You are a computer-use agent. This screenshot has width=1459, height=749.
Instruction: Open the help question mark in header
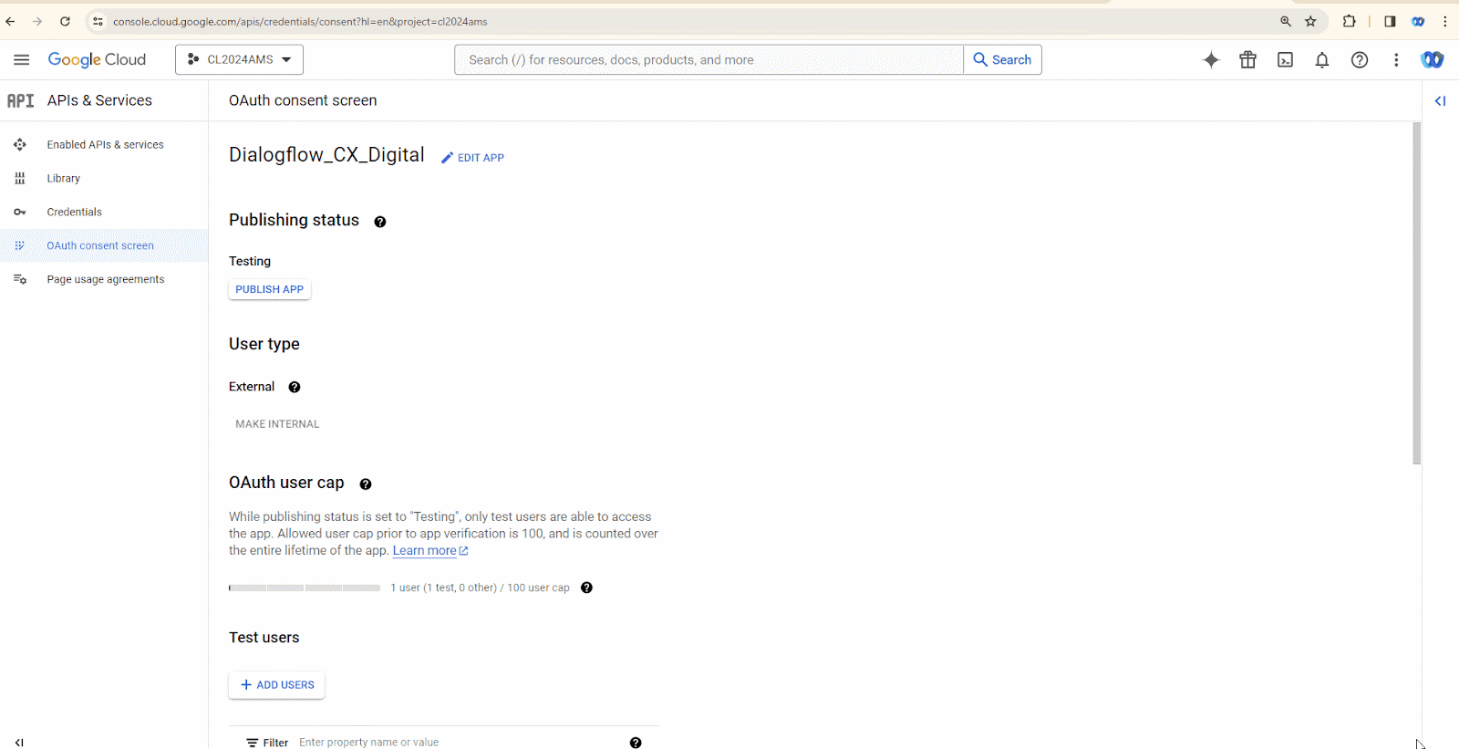coord(1360,59)
